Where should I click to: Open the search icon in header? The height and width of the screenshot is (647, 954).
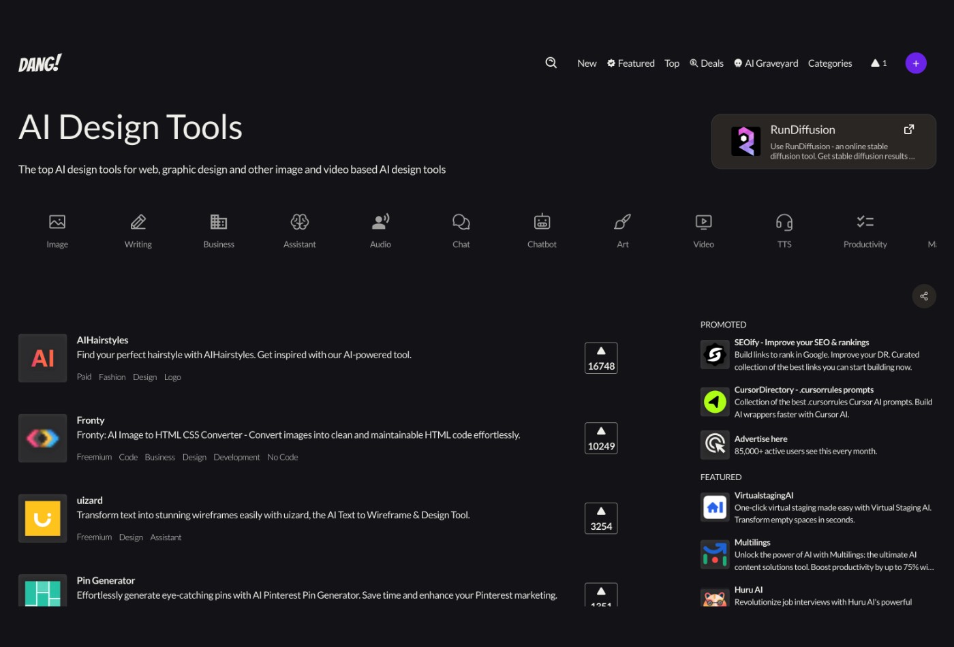551,63
